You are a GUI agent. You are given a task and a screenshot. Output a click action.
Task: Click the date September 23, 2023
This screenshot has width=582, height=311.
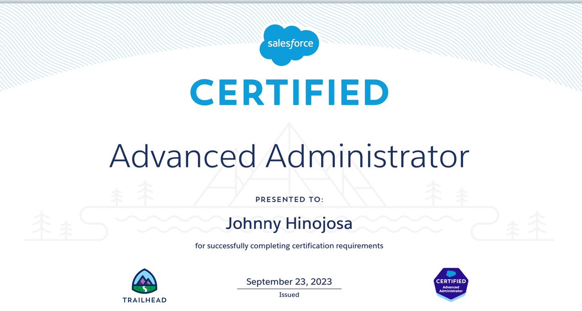pos(289,281)
